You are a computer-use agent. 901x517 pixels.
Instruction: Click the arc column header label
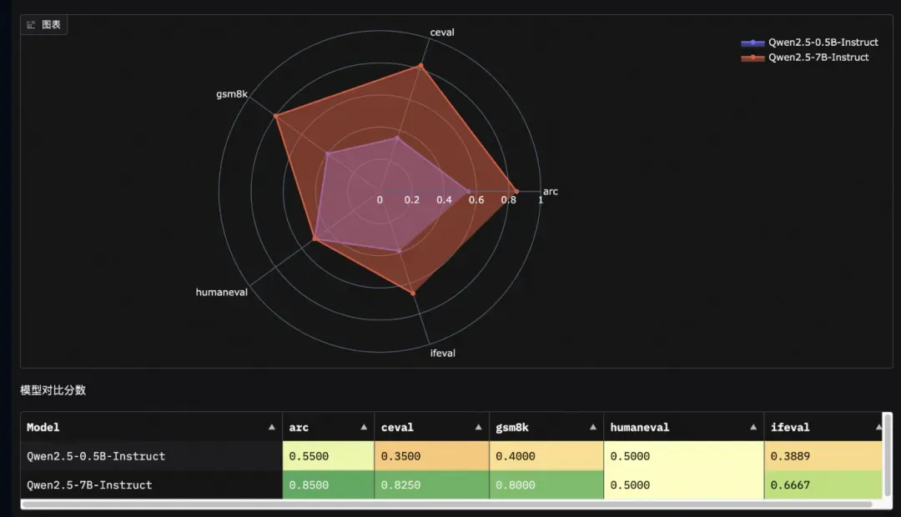click(x=299, y=428)
